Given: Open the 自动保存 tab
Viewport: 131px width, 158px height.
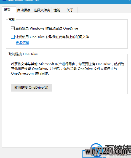Looking at the screenshot, I should coord(24,10).
